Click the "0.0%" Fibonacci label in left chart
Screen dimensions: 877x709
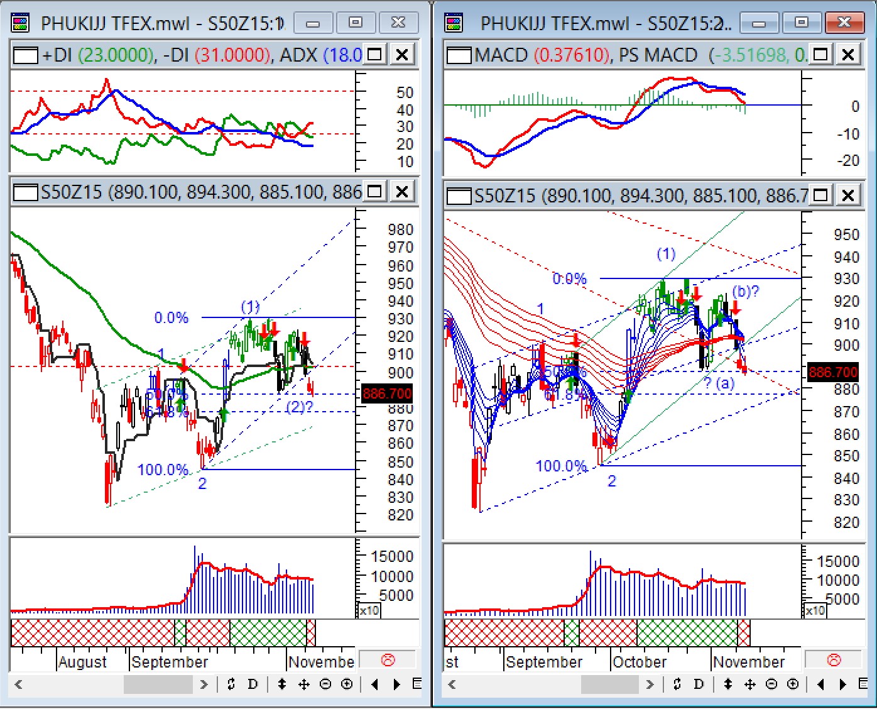pos(172,317)
